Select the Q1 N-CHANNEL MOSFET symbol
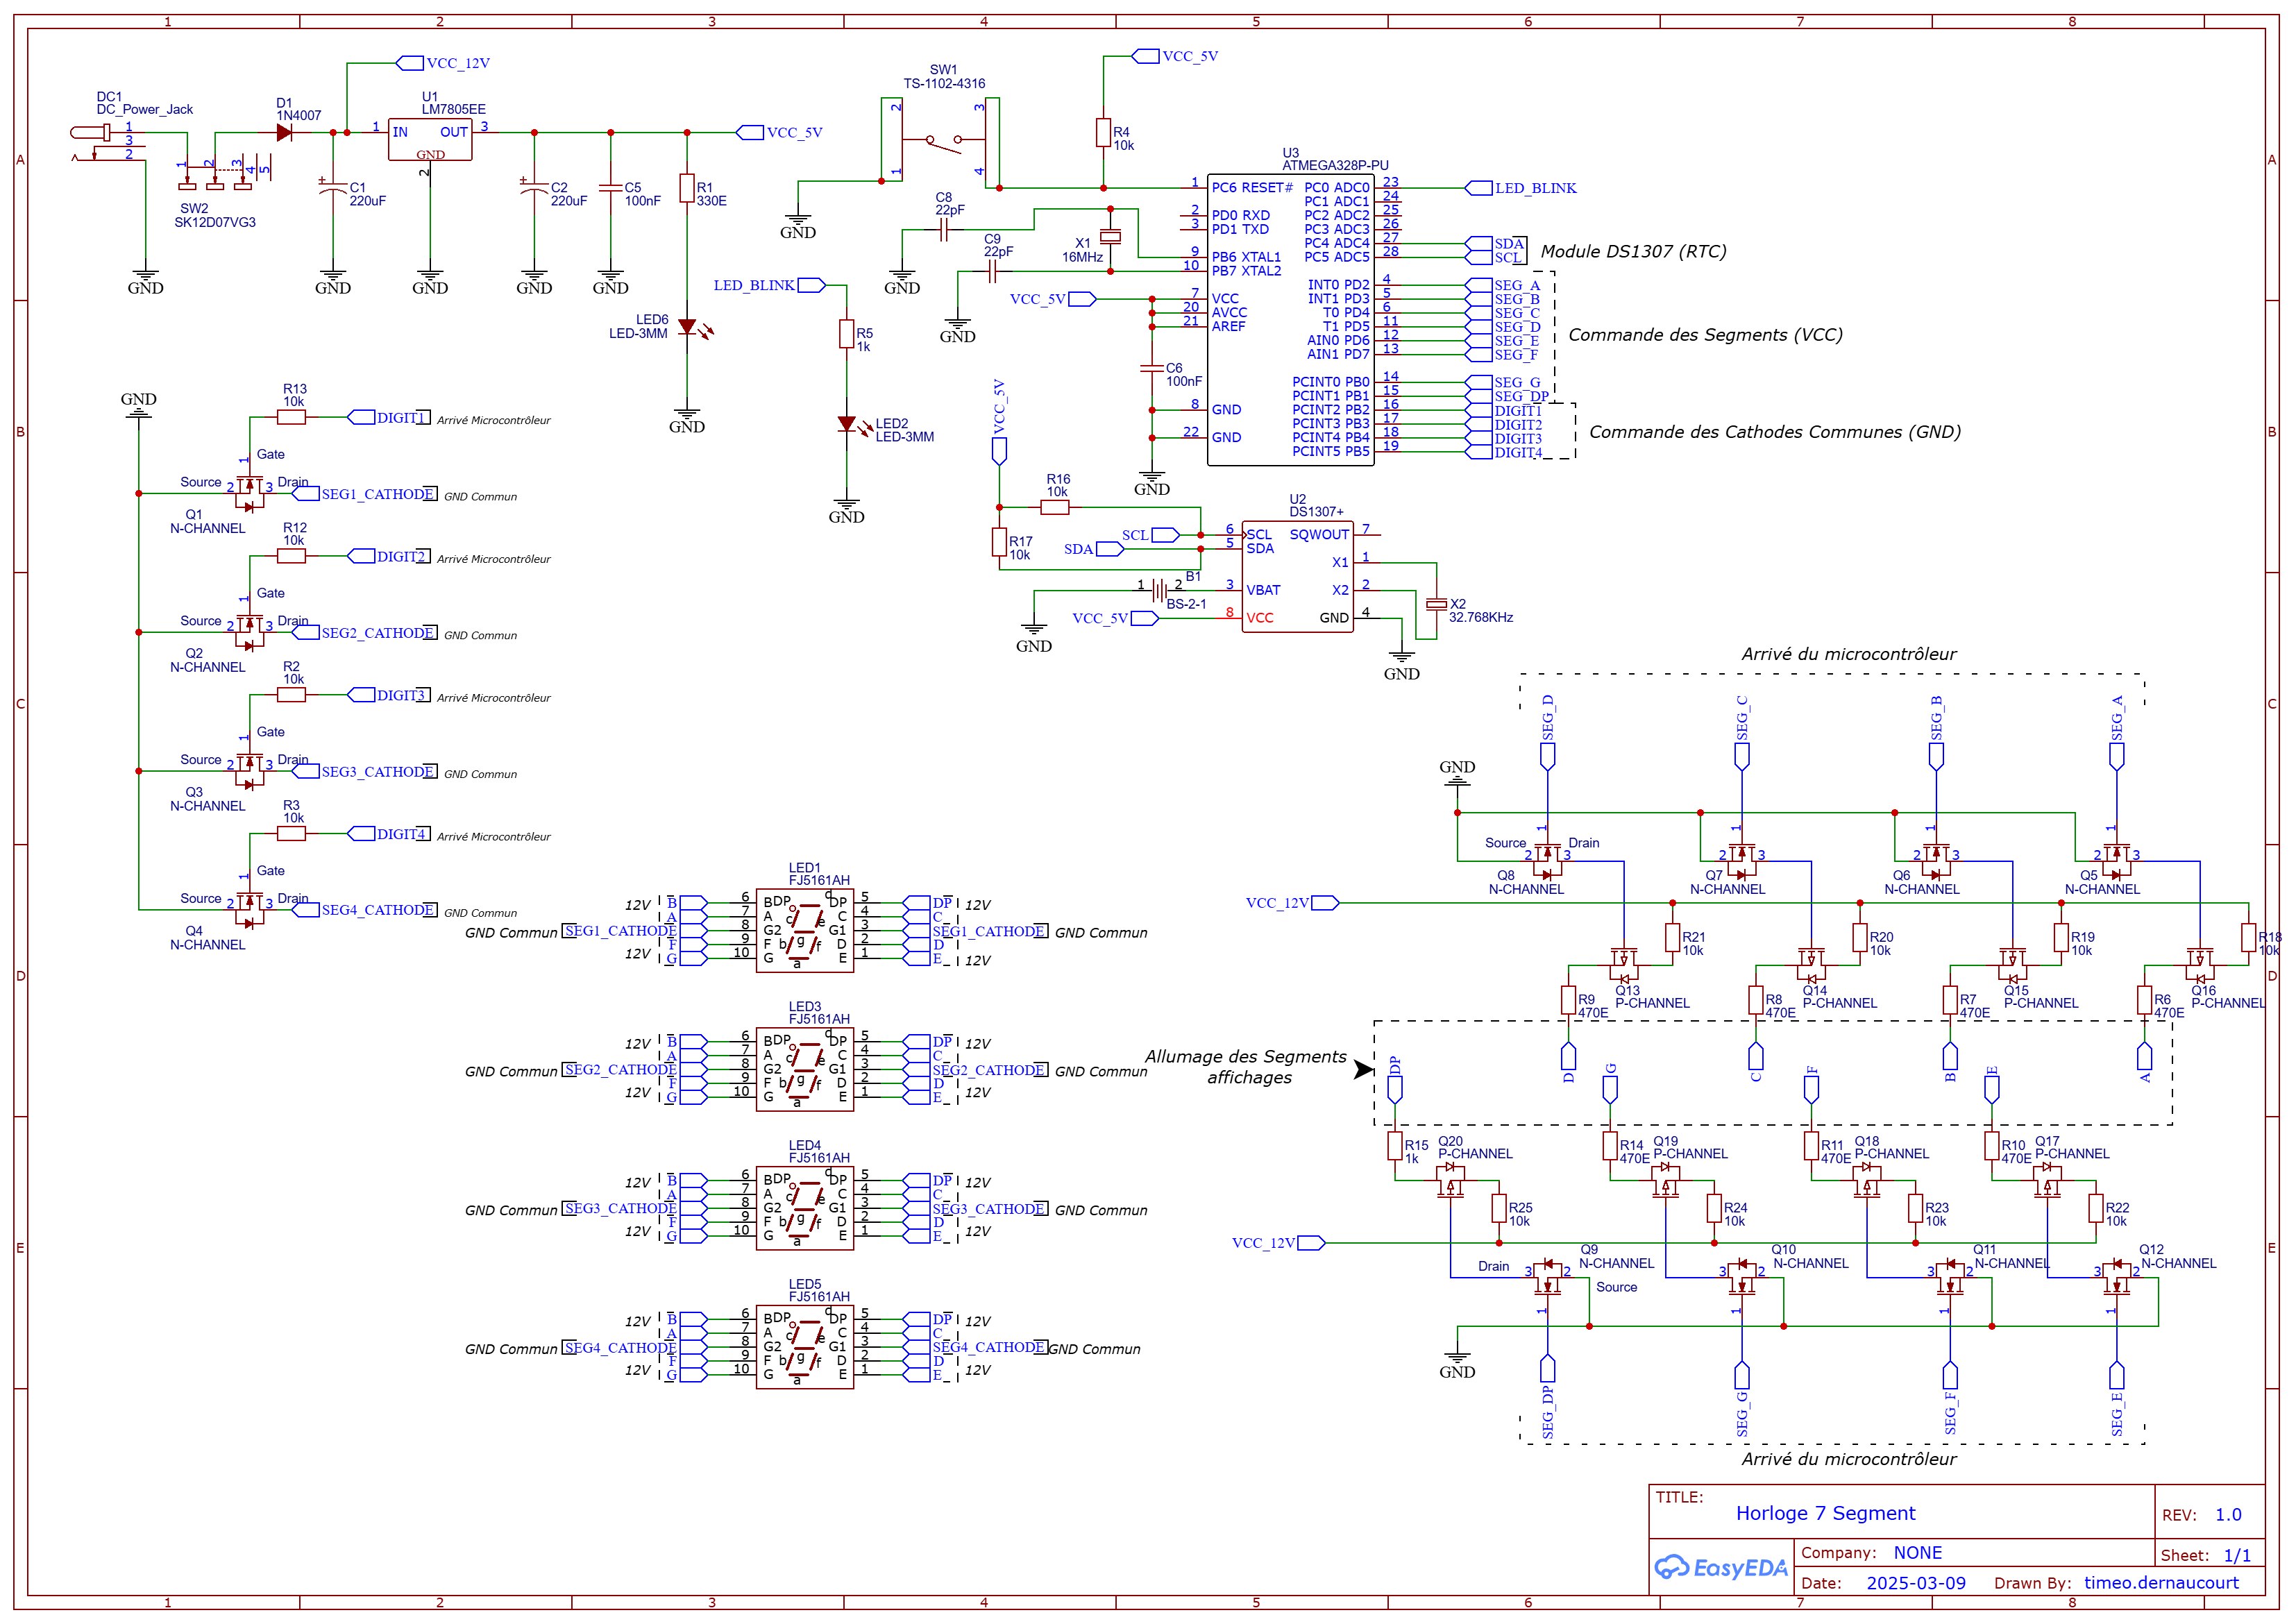 tap(249, 490)
